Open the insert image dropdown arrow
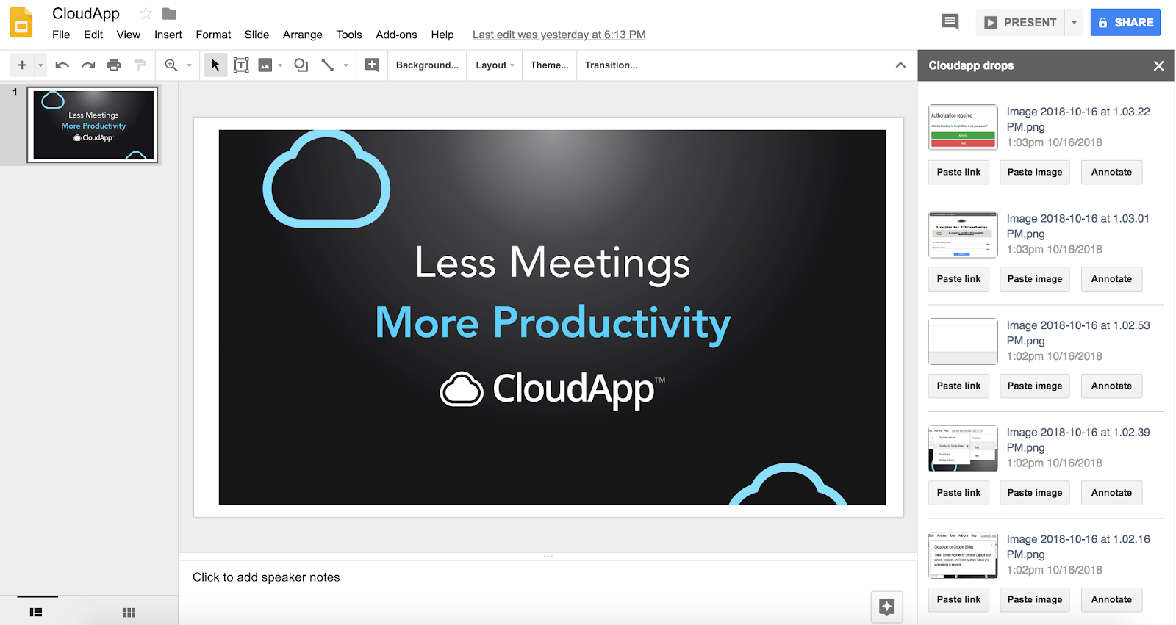Viewport: 1176px width, 625px height. [x=280, y=65]
